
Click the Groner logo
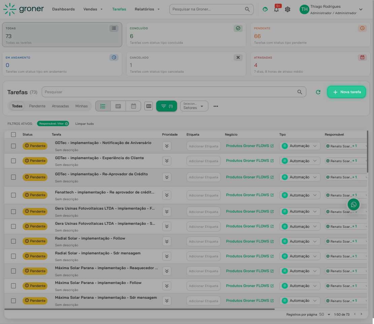click(24, 9)
